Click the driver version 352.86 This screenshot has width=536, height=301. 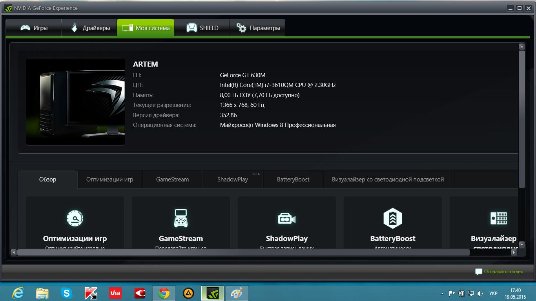(x=228, y=115)
